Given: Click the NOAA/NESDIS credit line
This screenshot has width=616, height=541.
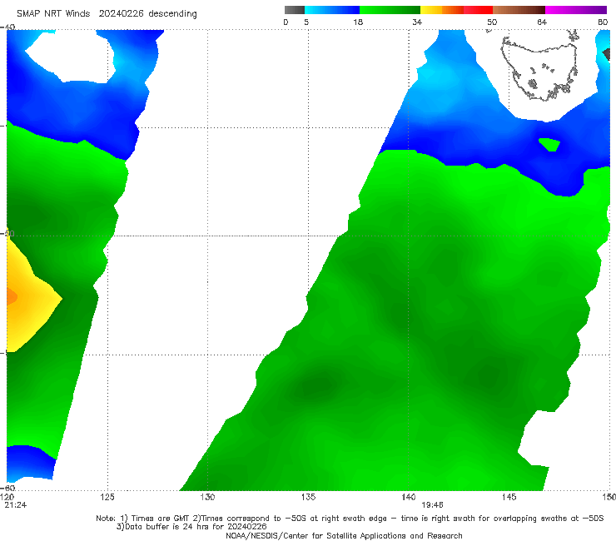Looking at the screenshot, I should 344,536.
